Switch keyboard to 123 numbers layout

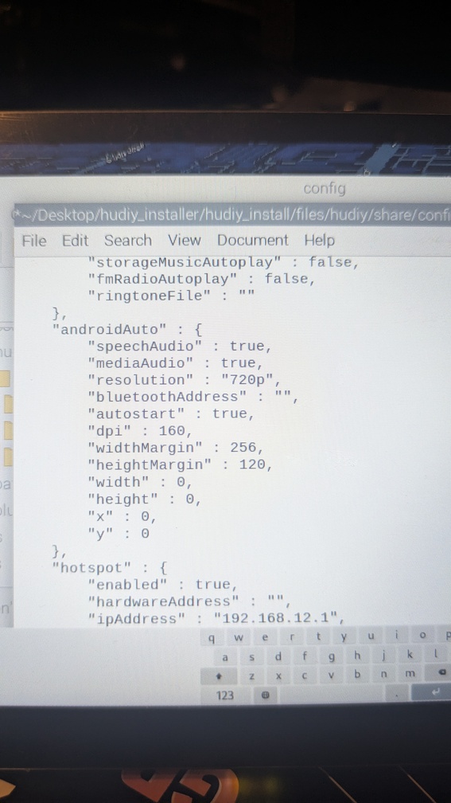225,695
